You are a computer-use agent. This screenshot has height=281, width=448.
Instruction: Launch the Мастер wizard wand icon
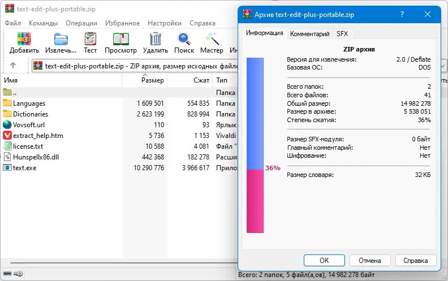[x=212, y=39]
